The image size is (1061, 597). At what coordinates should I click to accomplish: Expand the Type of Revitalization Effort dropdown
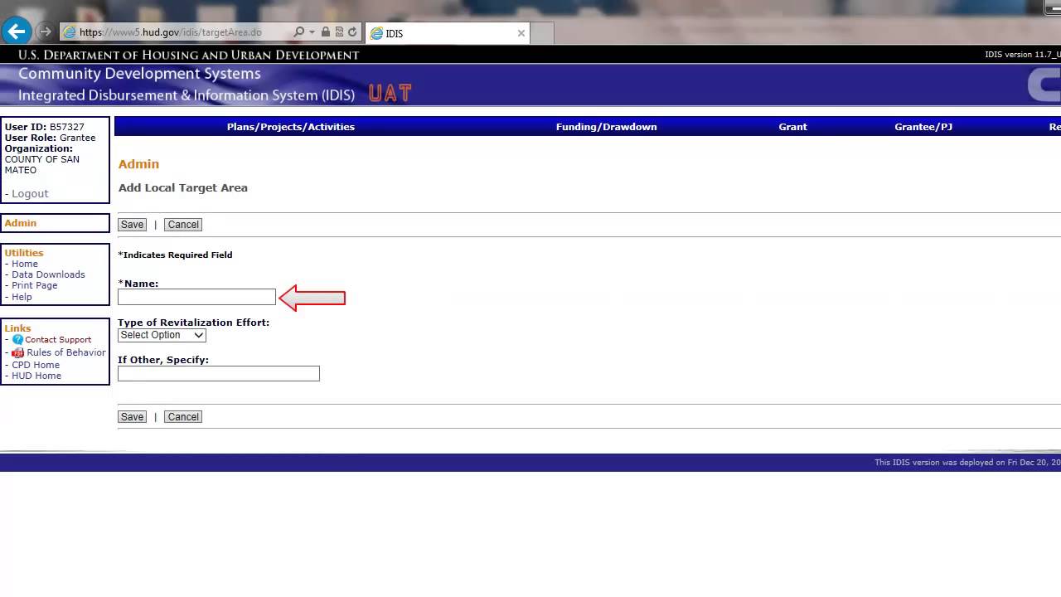[x=162, y=335]
